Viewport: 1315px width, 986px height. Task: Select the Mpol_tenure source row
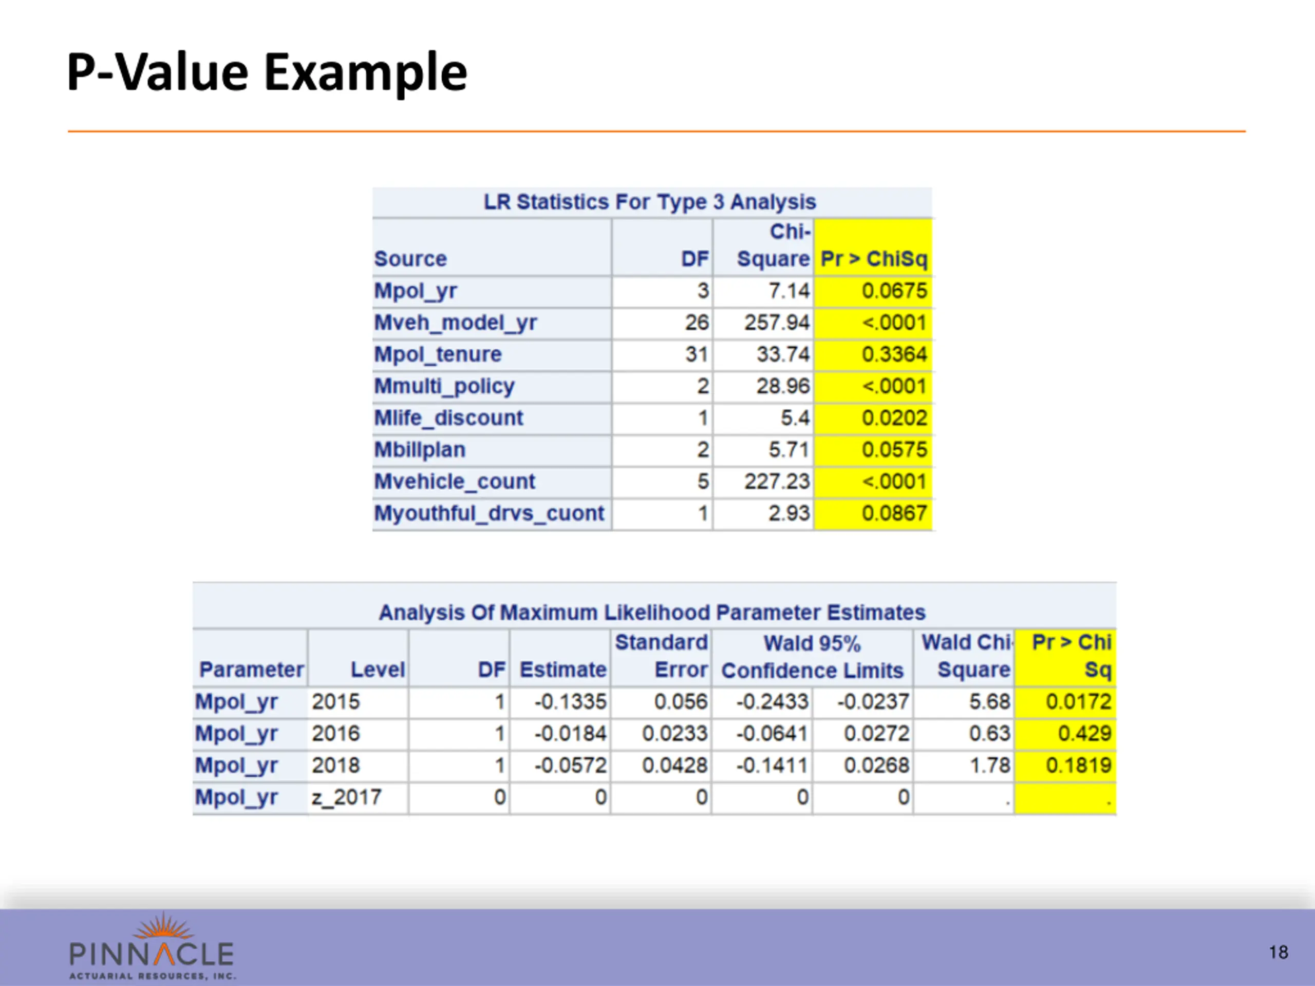pyautogui.click(x=652, y=355)
